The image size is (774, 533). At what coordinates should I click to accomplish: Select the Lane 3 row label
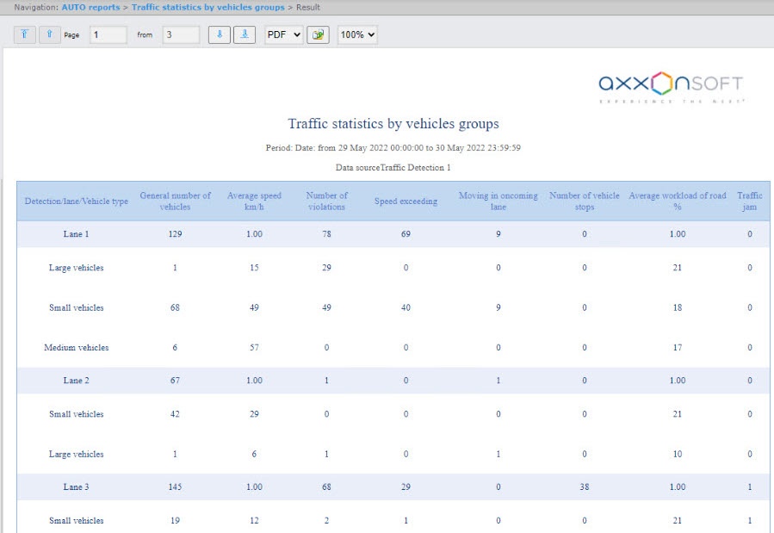(76, 487)
